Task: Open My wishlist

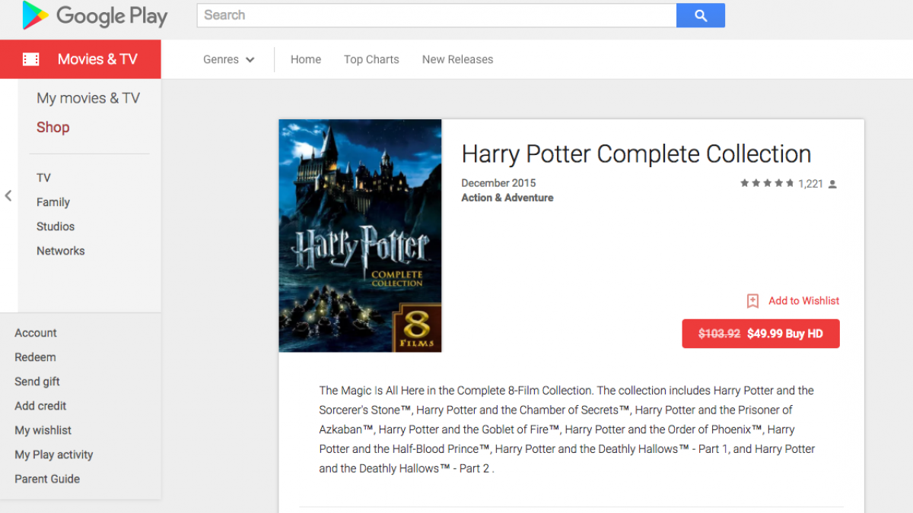Action: click(x=43, y=430)
